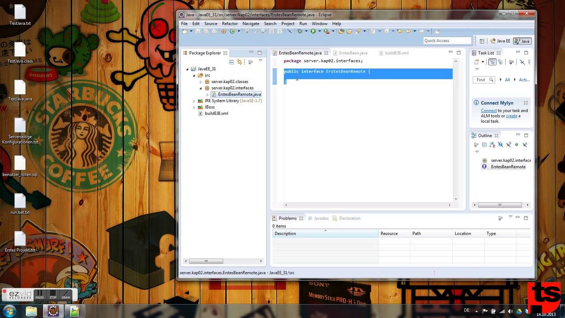565x318 pixels.
Task: Switch to Java EE perspective
Action: tap(500, 41)
